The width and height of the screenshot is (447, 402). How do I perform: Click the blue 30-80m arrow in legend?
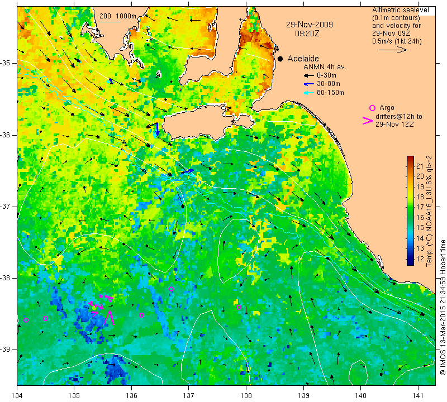pos(309,84)
